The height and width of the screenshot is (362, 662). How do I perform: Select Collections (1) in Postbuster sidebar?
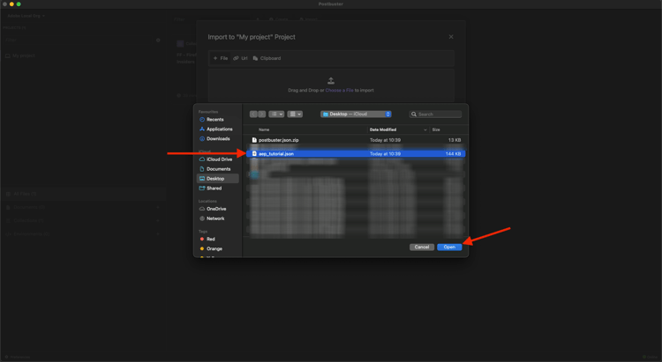(25, 220)
